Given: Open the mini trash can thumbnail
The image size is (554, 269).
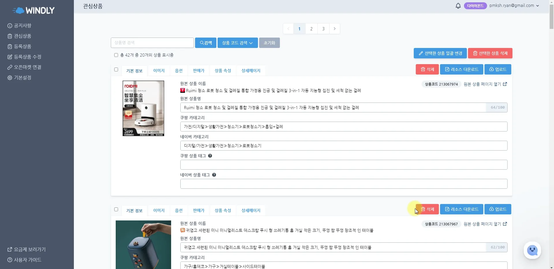Looking at the screenshot, I should (x=143, y=245).
